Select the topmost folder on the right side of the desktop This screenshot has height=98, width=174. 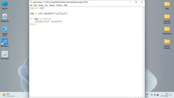(167, 5)
